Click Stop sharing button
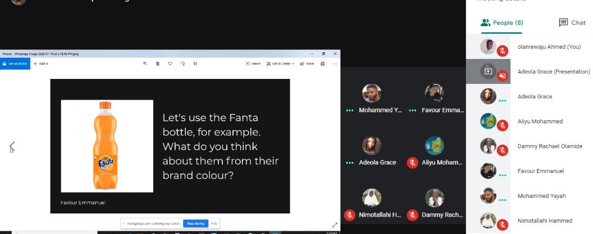593x234 pixels. click(196, 223)
